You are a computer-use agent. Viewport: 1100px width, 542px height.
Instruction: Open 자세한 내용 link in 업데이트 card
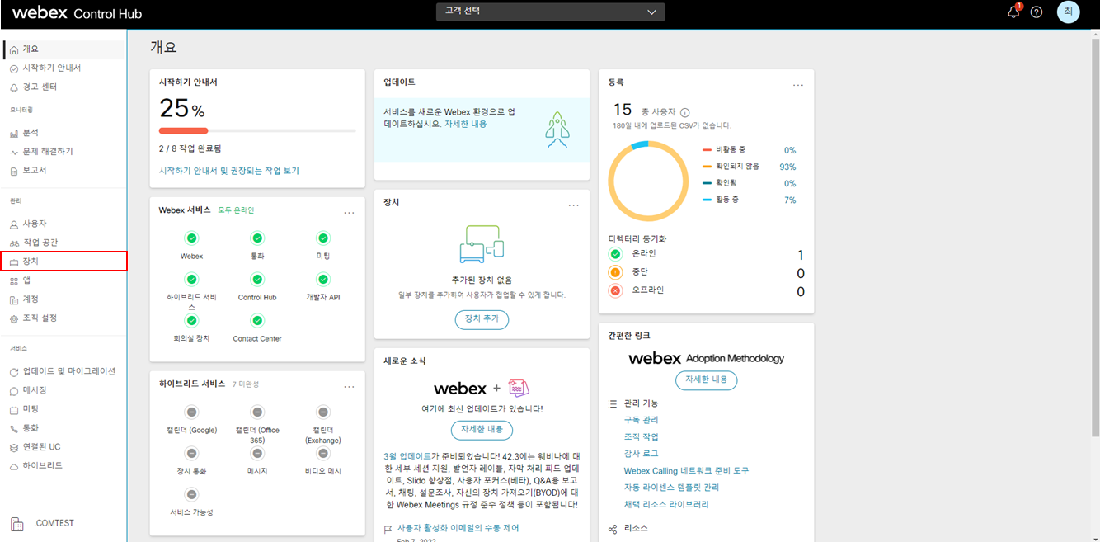point(465,124)
